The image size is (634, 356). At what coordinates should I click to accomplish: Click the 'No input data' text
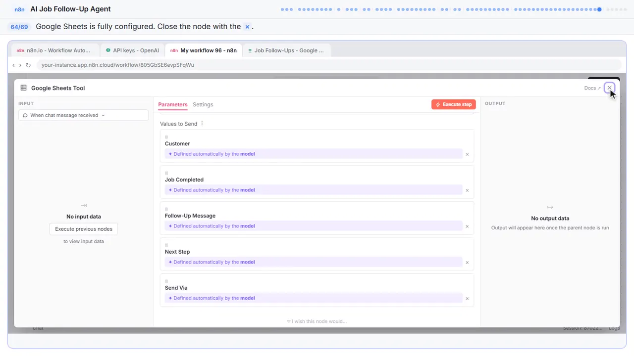(84, 217)
